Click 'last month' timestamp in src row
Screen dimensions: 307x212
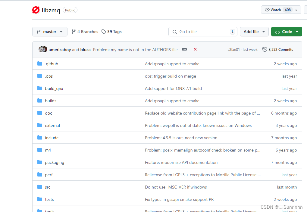point(287,187)
